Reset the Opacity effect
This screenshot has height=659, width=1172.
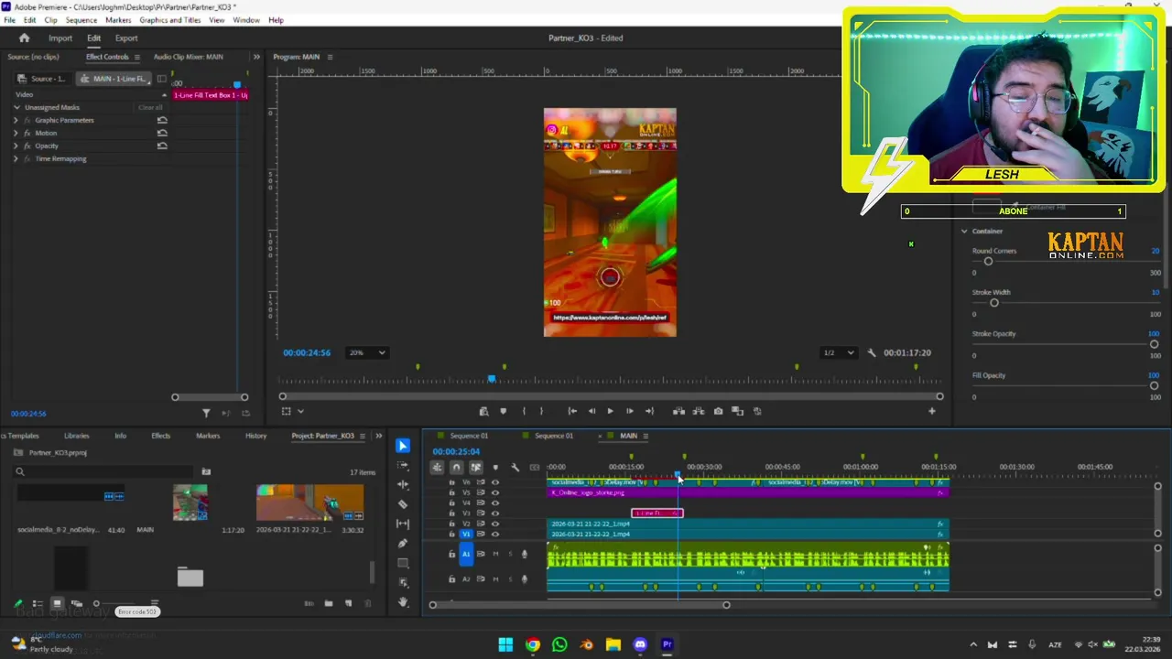click(x=162, y=146)
